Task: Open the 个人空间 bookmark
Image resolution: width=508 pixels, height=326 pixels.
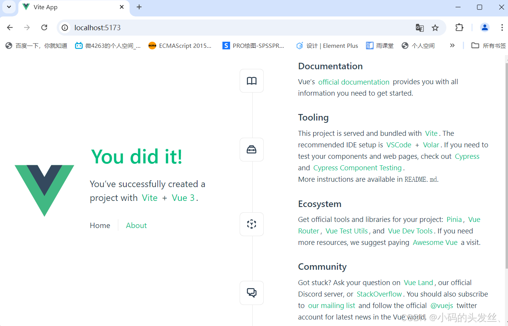Action: (418, 46)
